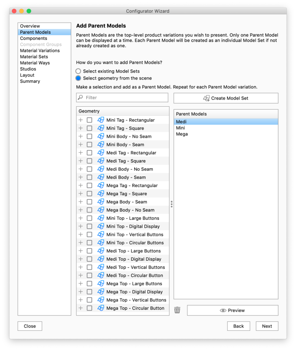
Task: Open the Material Variations step in sidebar
Action: (x=40, y=51)
